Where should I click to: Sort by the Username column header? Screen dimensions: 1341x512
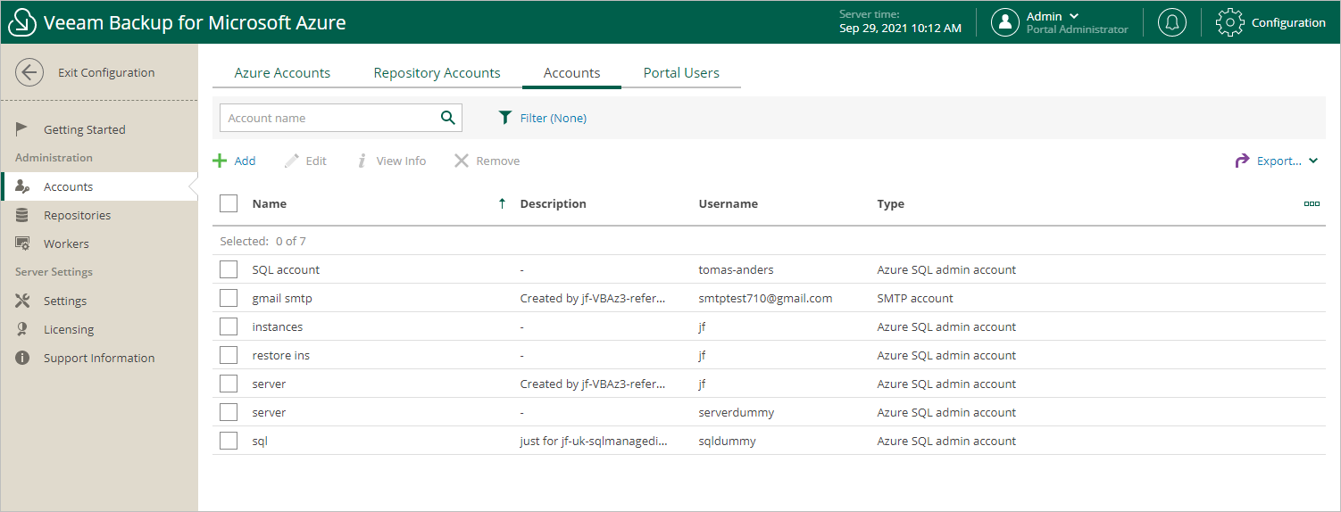[728, 203]
